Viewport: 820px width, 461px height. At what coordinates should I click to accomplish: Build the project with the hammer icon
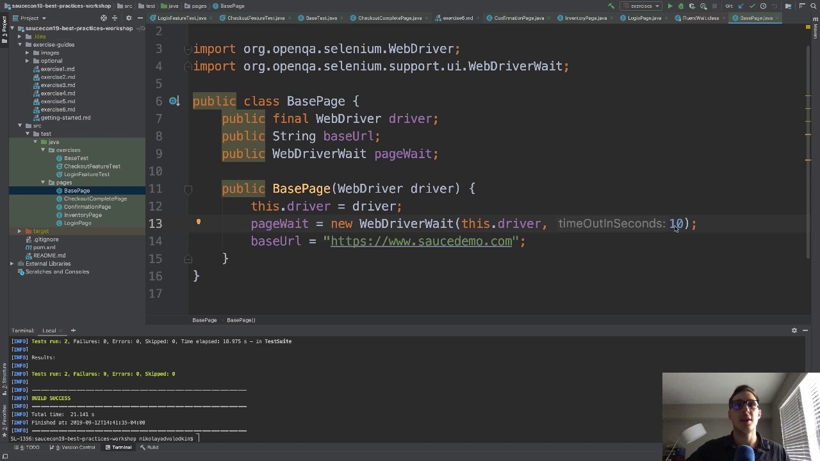(611, 6)
